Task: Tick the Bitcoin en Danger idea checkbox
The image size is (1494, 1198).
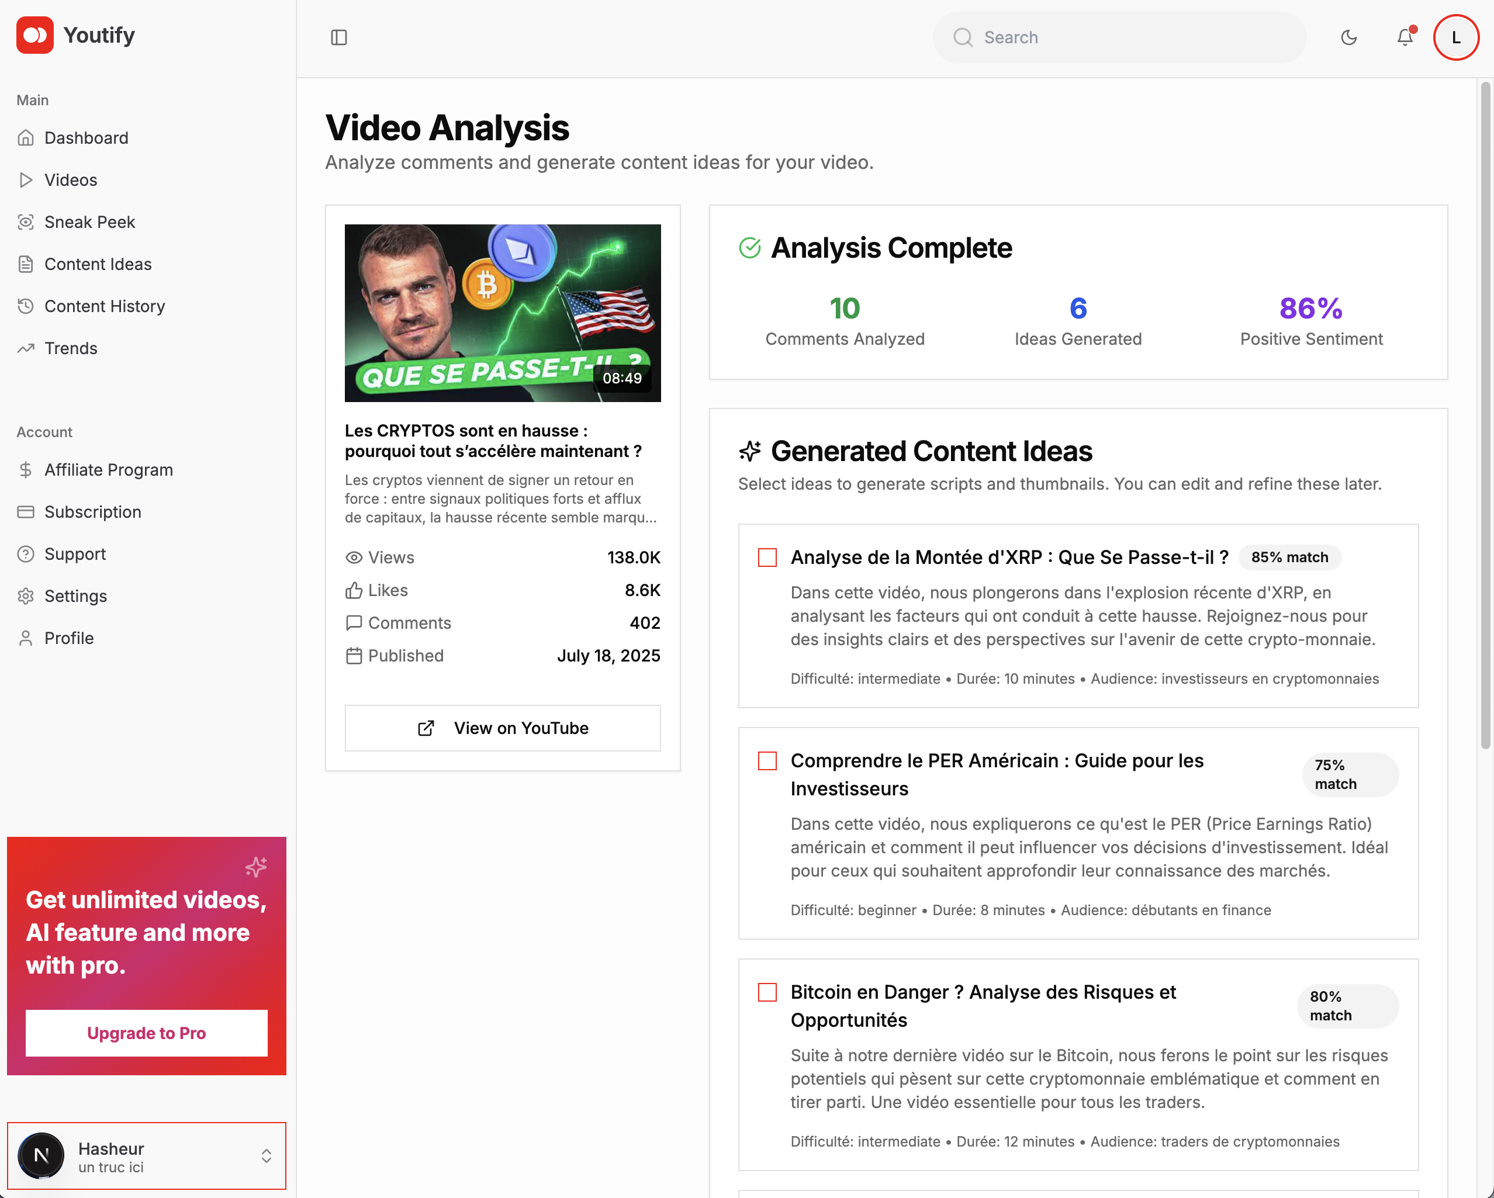Action: [x=767, y=992]
